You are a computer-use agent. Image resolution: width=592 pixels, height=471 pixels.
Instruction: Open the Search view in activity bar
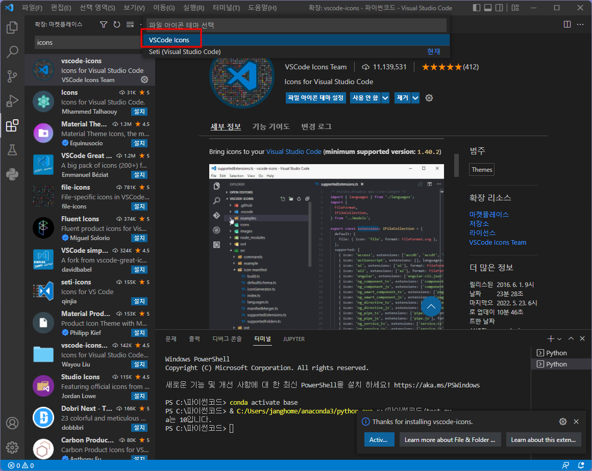pos(12,51)
